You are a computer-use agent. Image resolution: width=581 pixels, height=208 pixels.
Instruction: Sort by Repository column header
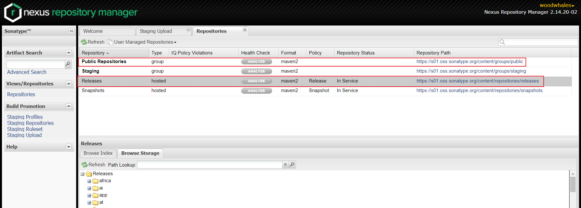pyautogui.click(x=114, y=53)
